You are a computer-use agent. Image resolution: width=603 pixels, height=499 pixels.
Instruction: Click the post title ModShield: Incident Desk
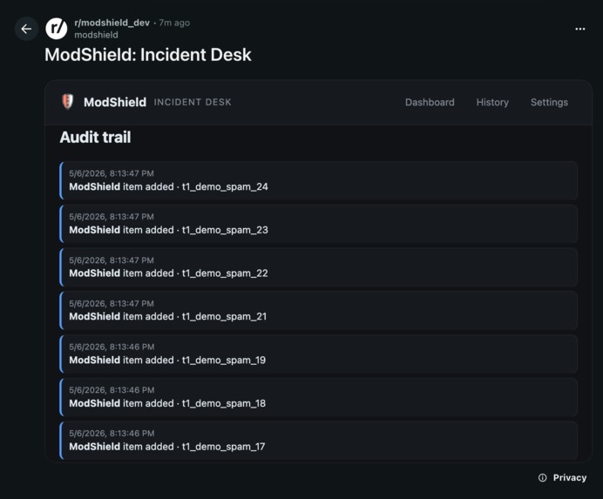pyautogui.click(x=148, y=55)
